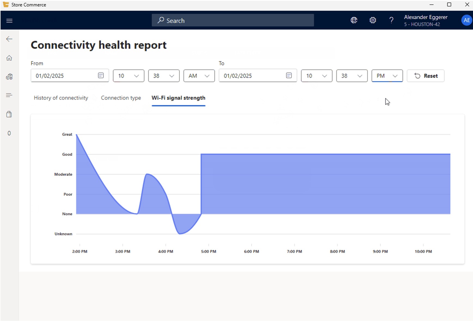Expand the From minute dropdown
The height and width of the screenshot is (321, 473).
pyautogui.click(x=164, y=76)
